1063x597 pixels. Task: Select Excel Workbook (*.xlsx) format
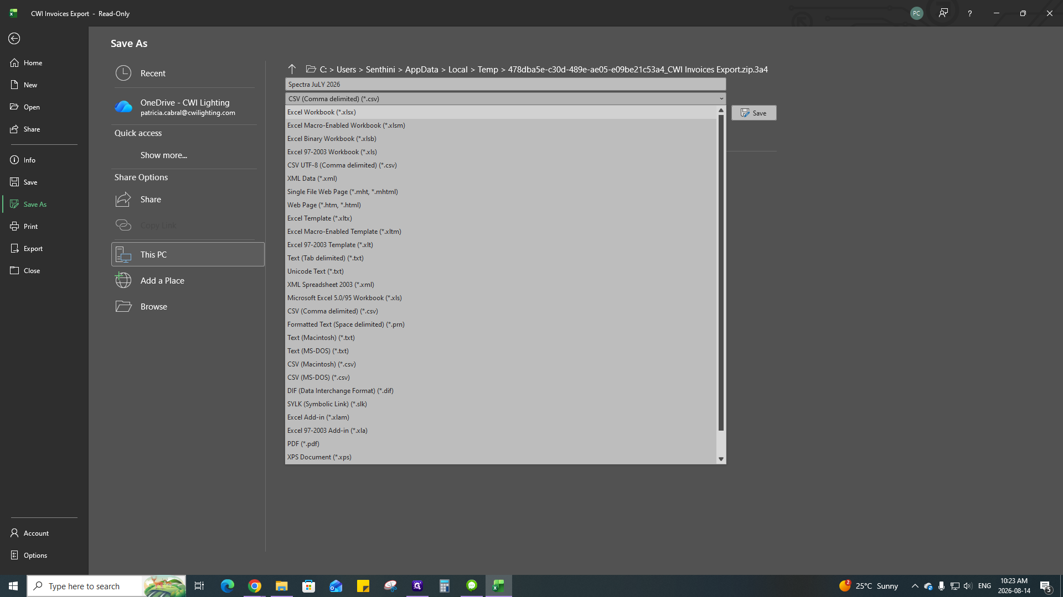501,112
